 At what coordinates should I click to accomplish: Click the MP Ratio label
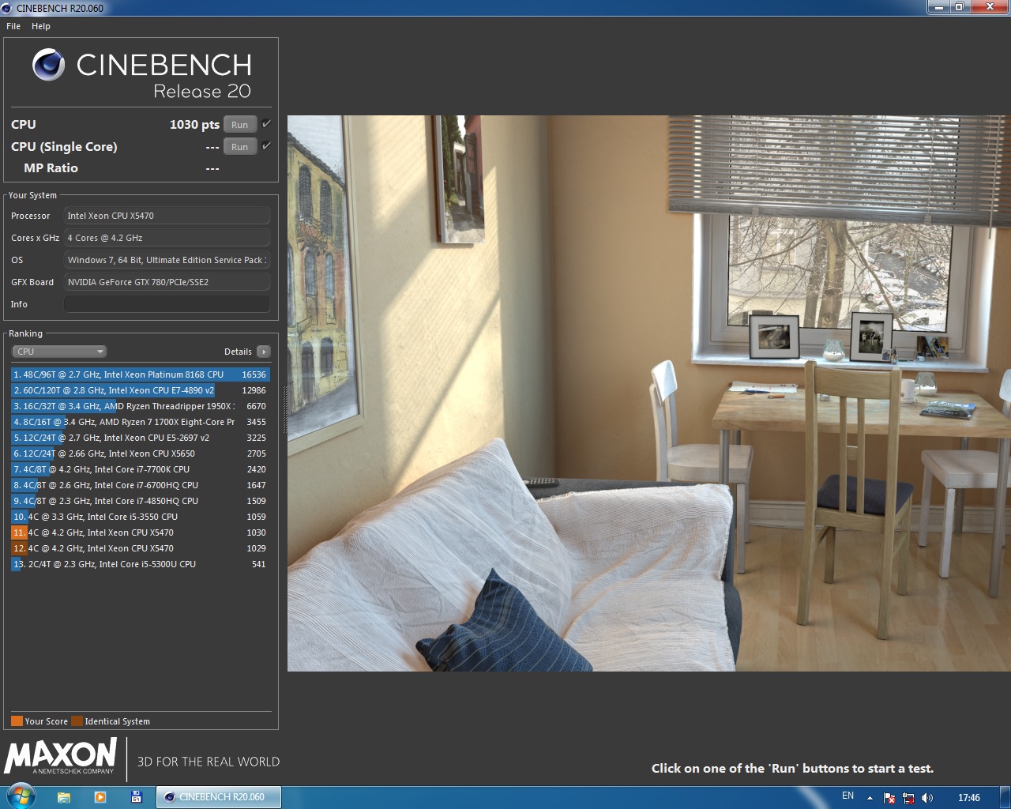coord(51,167)
